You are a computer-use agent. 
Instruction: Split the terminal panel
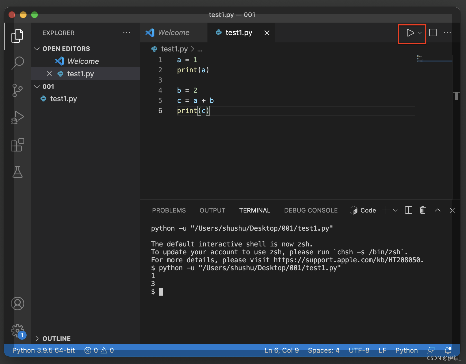pyautogui.click(x=409, y=210)
